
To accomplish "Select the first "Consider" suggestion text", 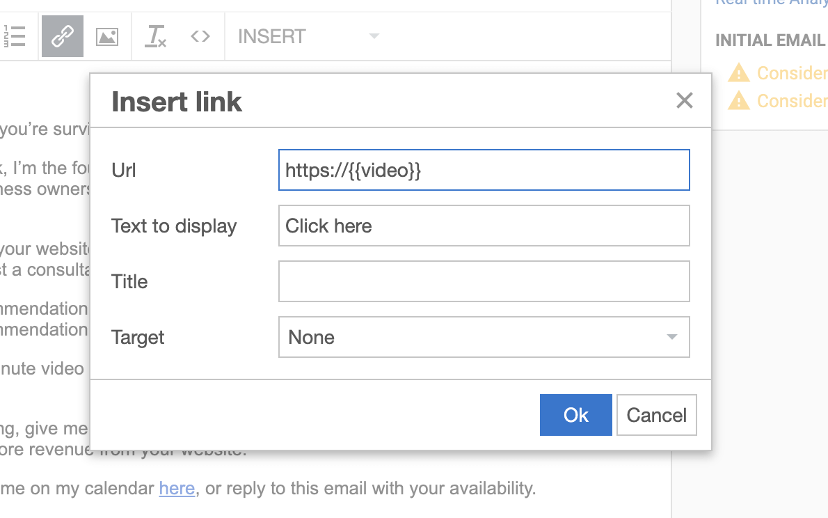I will [792, 73].
